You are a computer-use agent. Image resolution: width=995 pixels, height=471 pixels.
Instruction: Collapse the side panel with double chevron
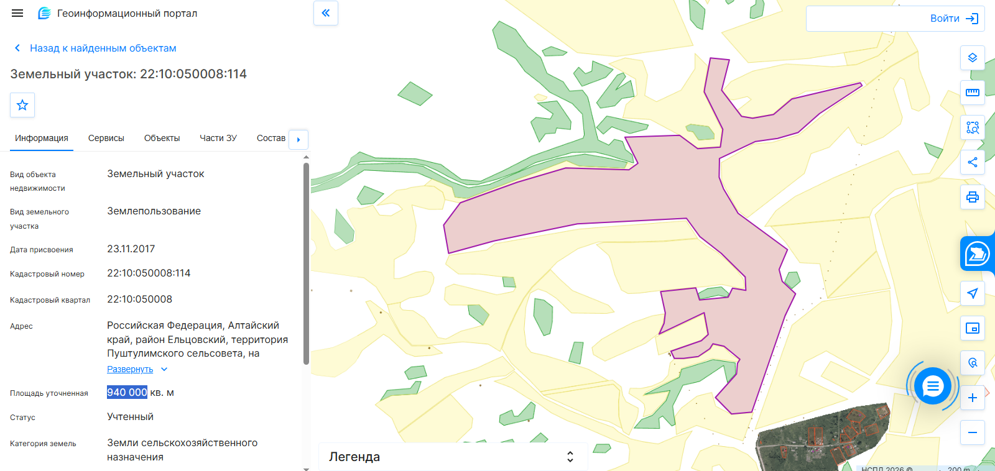coord(326,13)
